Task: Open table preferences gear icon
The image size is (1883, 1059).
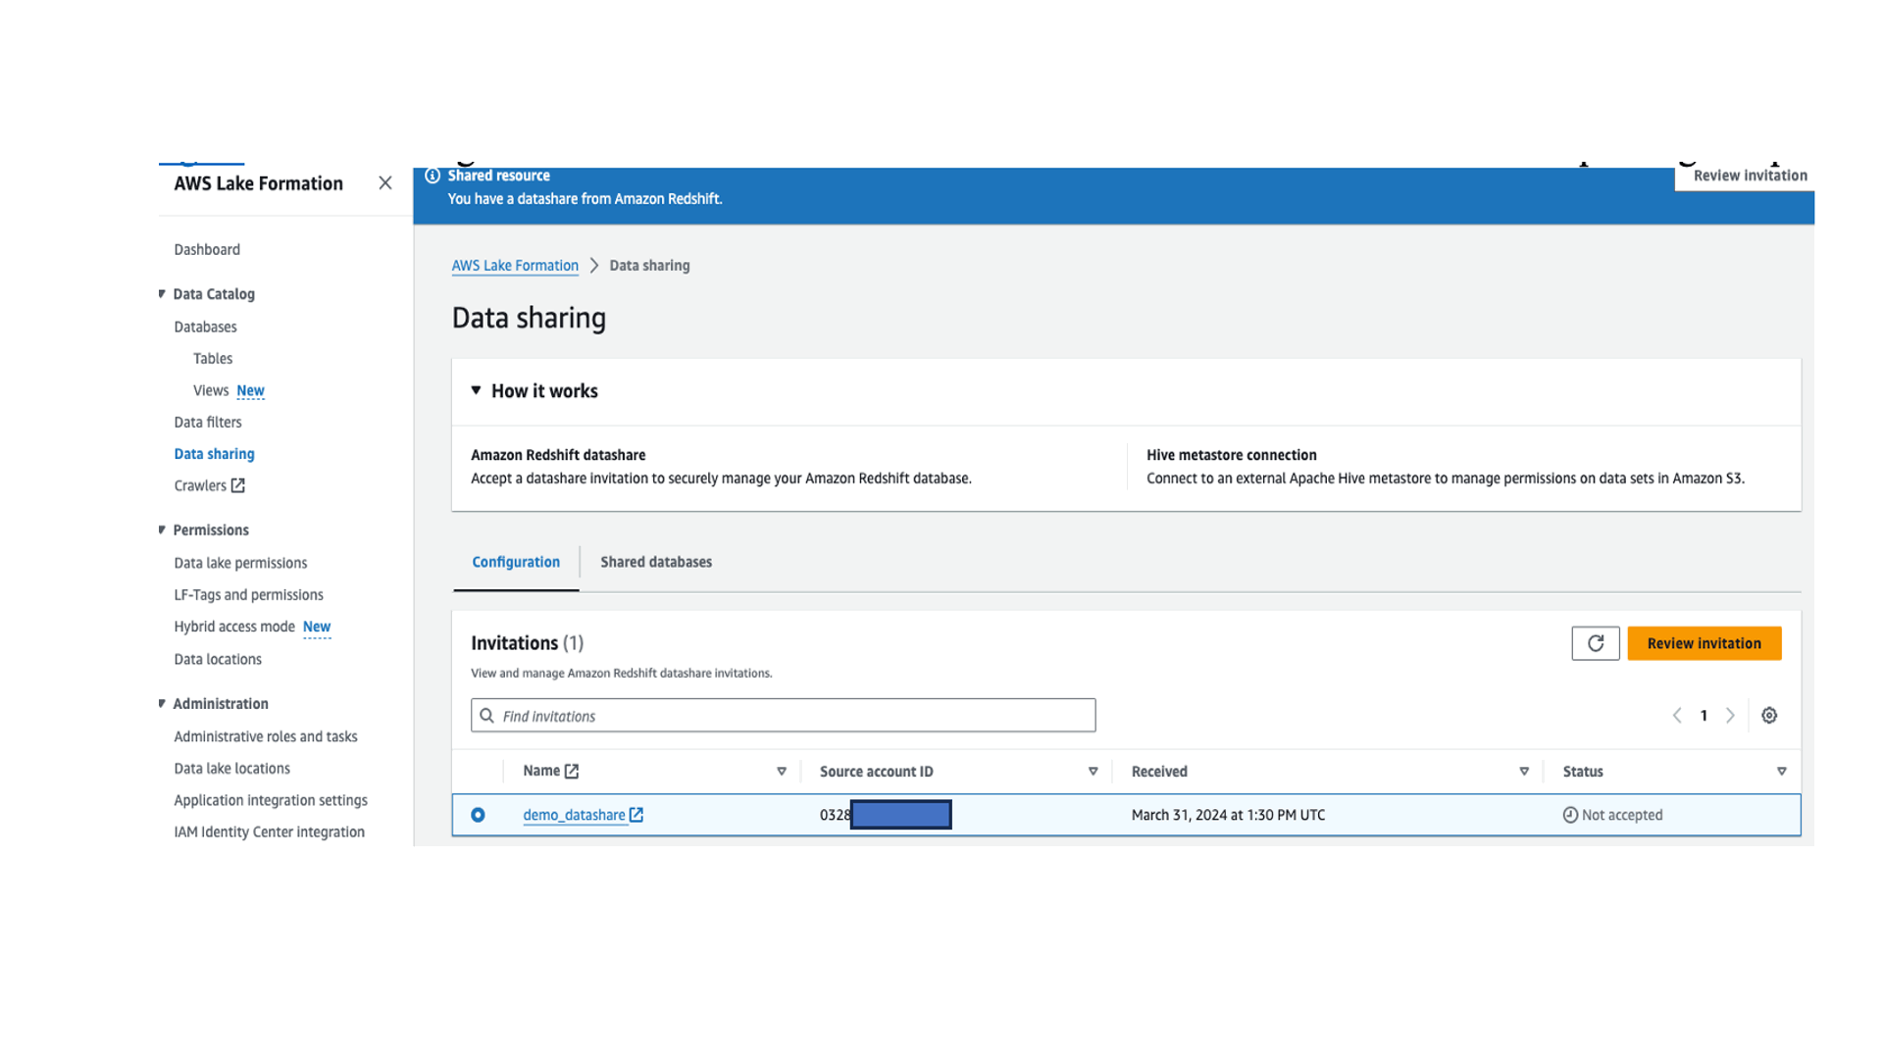Action: (x=1768, y=716)
